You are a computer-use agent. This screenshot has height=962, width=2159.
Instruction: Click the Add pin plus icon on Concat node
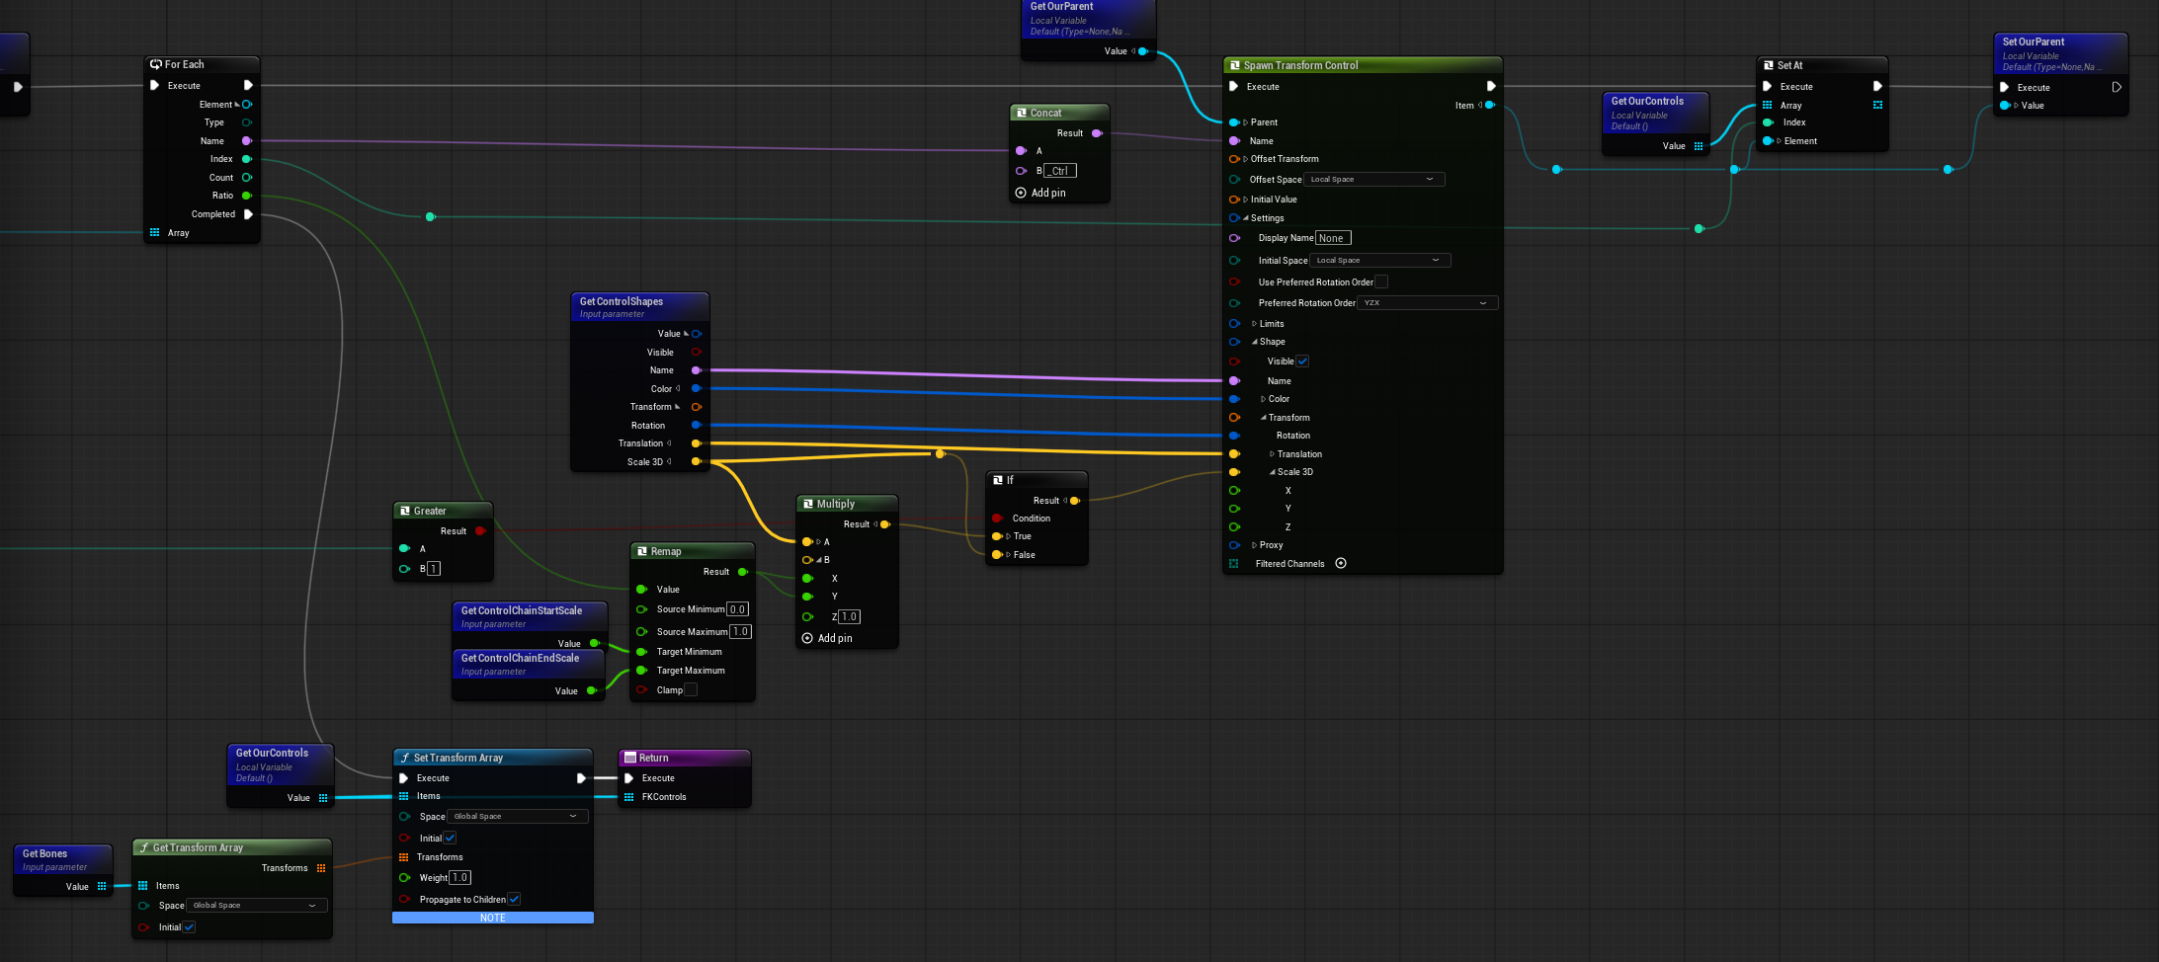coord(1021,194)
